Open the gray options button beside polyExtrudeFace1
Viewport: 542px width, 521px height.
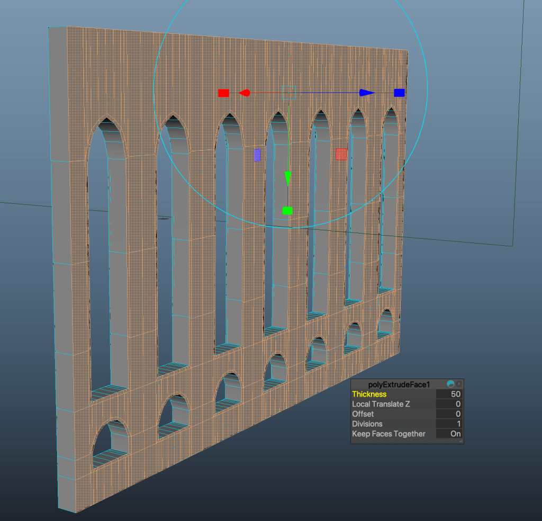459,384
